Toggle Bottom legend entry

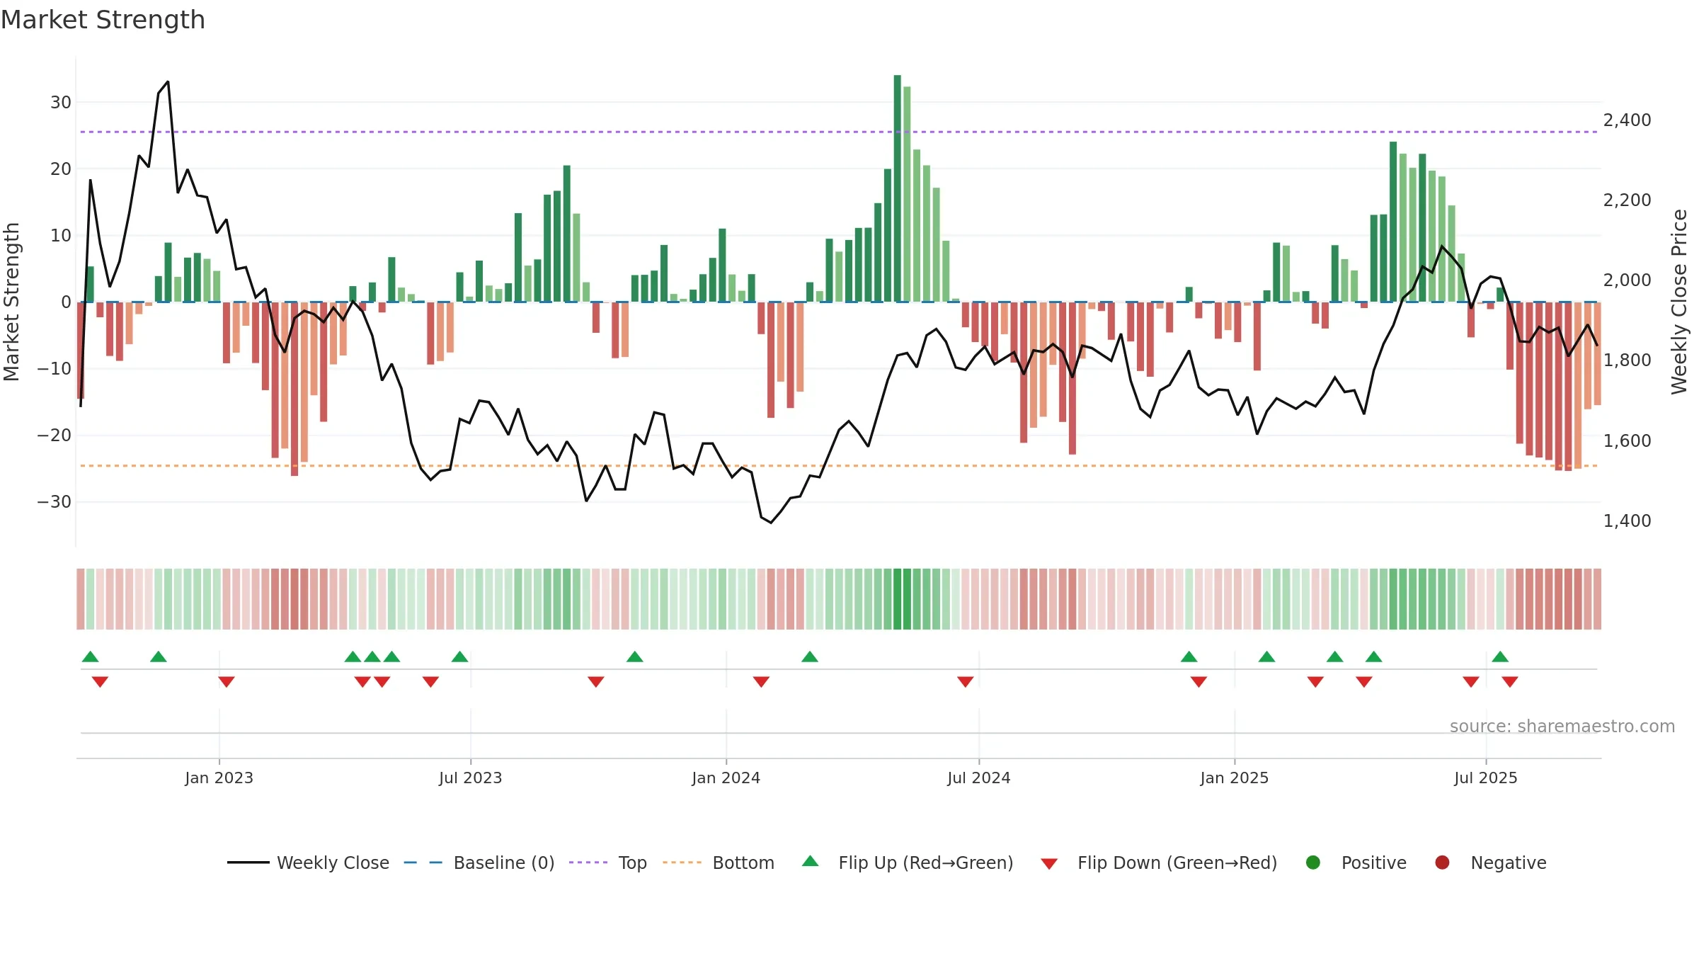[x=719, y=863]
